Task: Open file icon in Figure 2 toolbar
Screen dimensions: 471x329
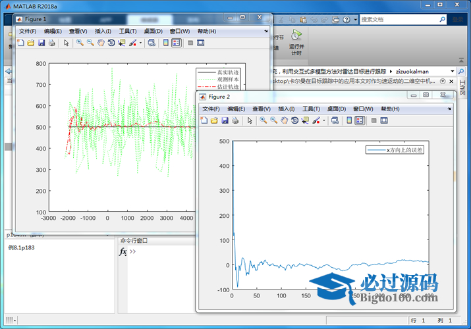Action: [214, 120]
